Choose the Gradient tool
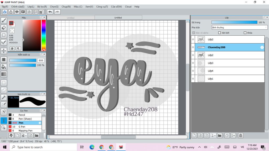Viewport: 269px width, 151px height. click(x=4, y=74)
